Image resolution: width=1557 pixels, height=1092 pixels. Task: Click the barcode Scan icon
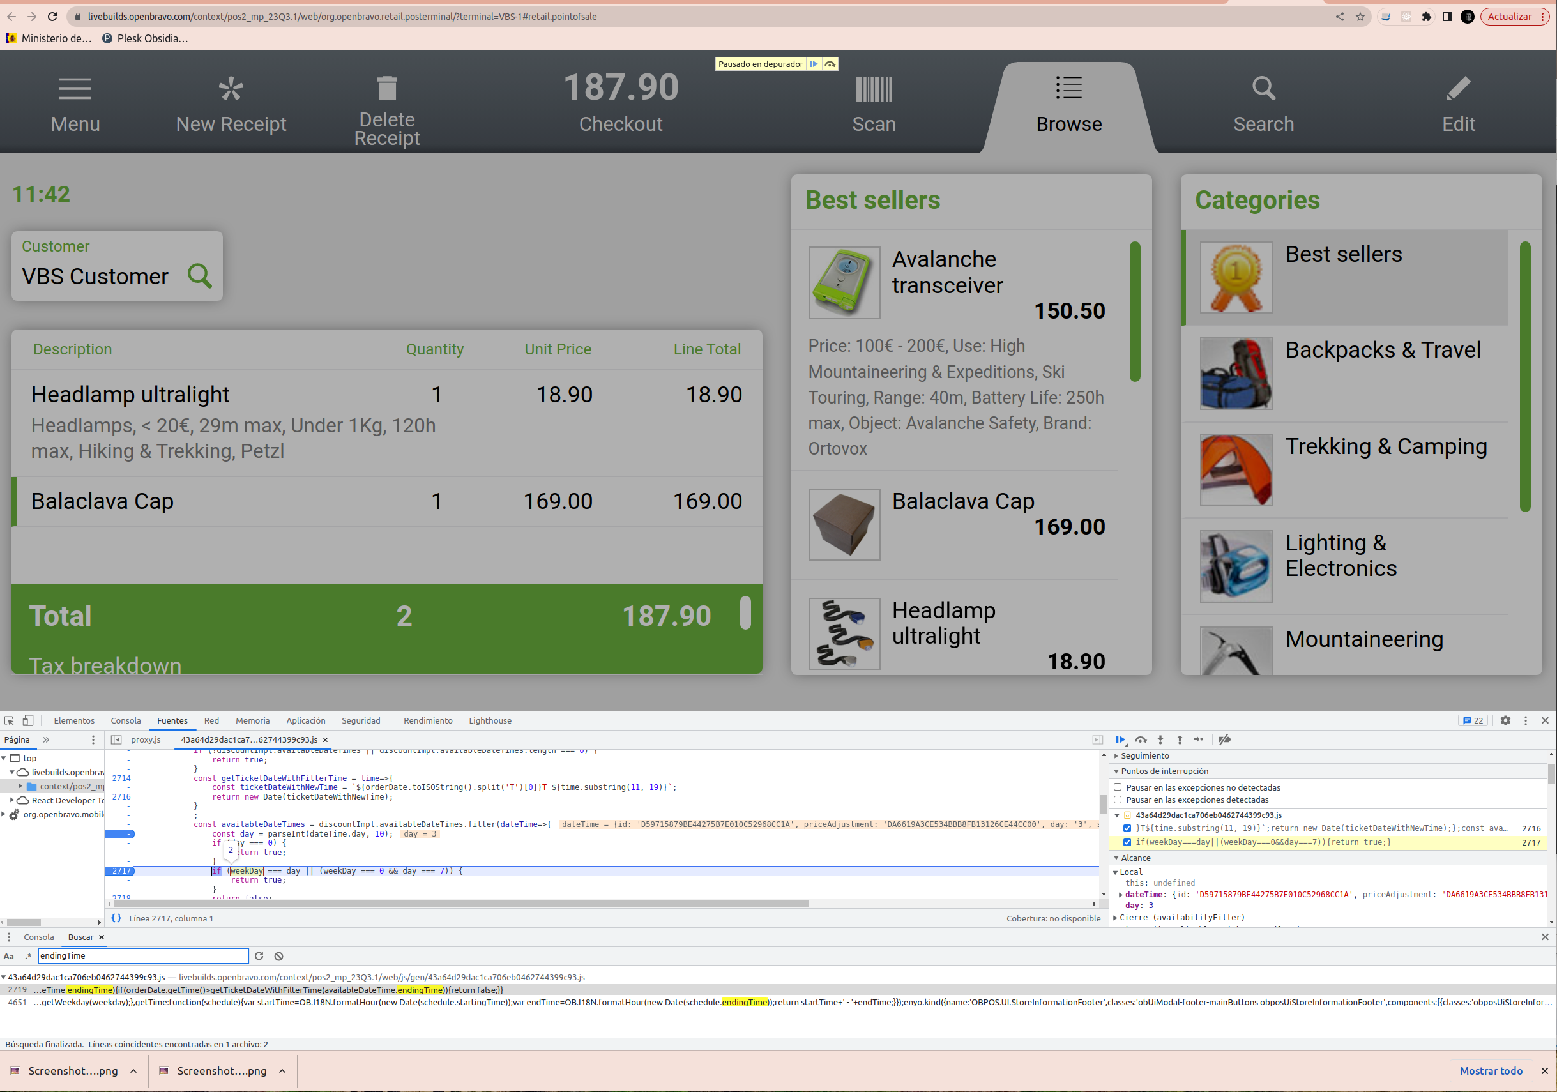pos(874,89)
